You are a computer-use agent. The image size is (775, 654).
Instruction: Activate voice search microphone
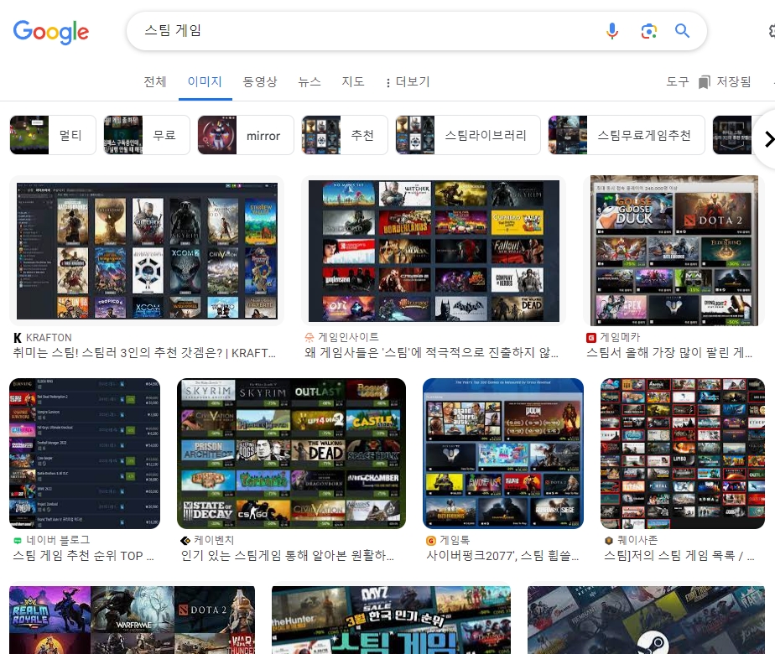coord(612,30)
